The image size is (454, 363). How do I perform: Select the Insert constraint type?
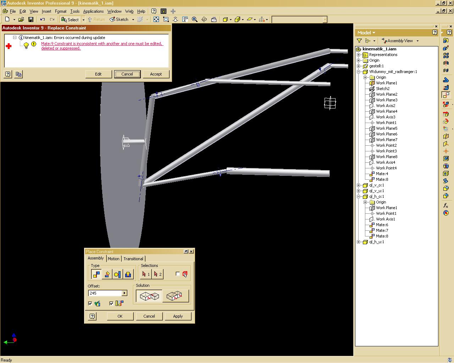pyautogui.click(x=128, y=274)
